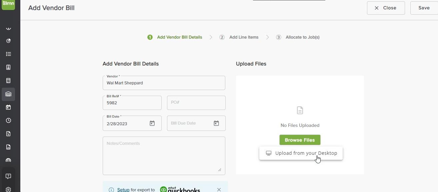Image resolution: width=438 pixels, height=192 pixels.
Task: Open the dollar invoice document icon
Action: (8, 134)
